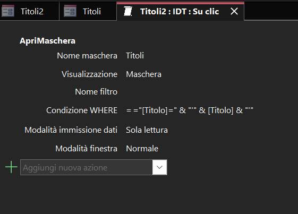Image resolution: width=298 pixels, height=214 pixels.
Task: Click the green plus add-action icon
Action: (11, 167)
